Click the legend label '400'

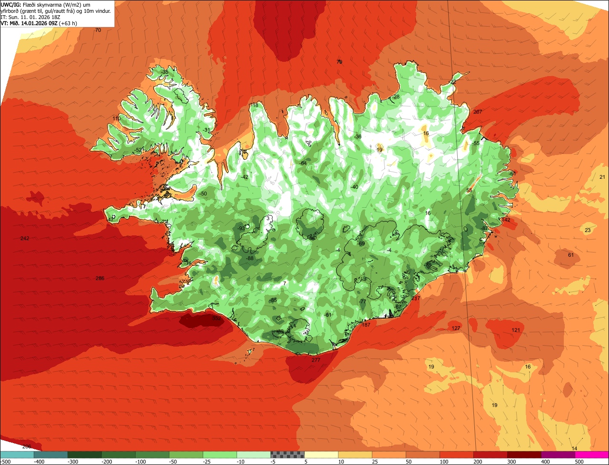tap(546, 462)
